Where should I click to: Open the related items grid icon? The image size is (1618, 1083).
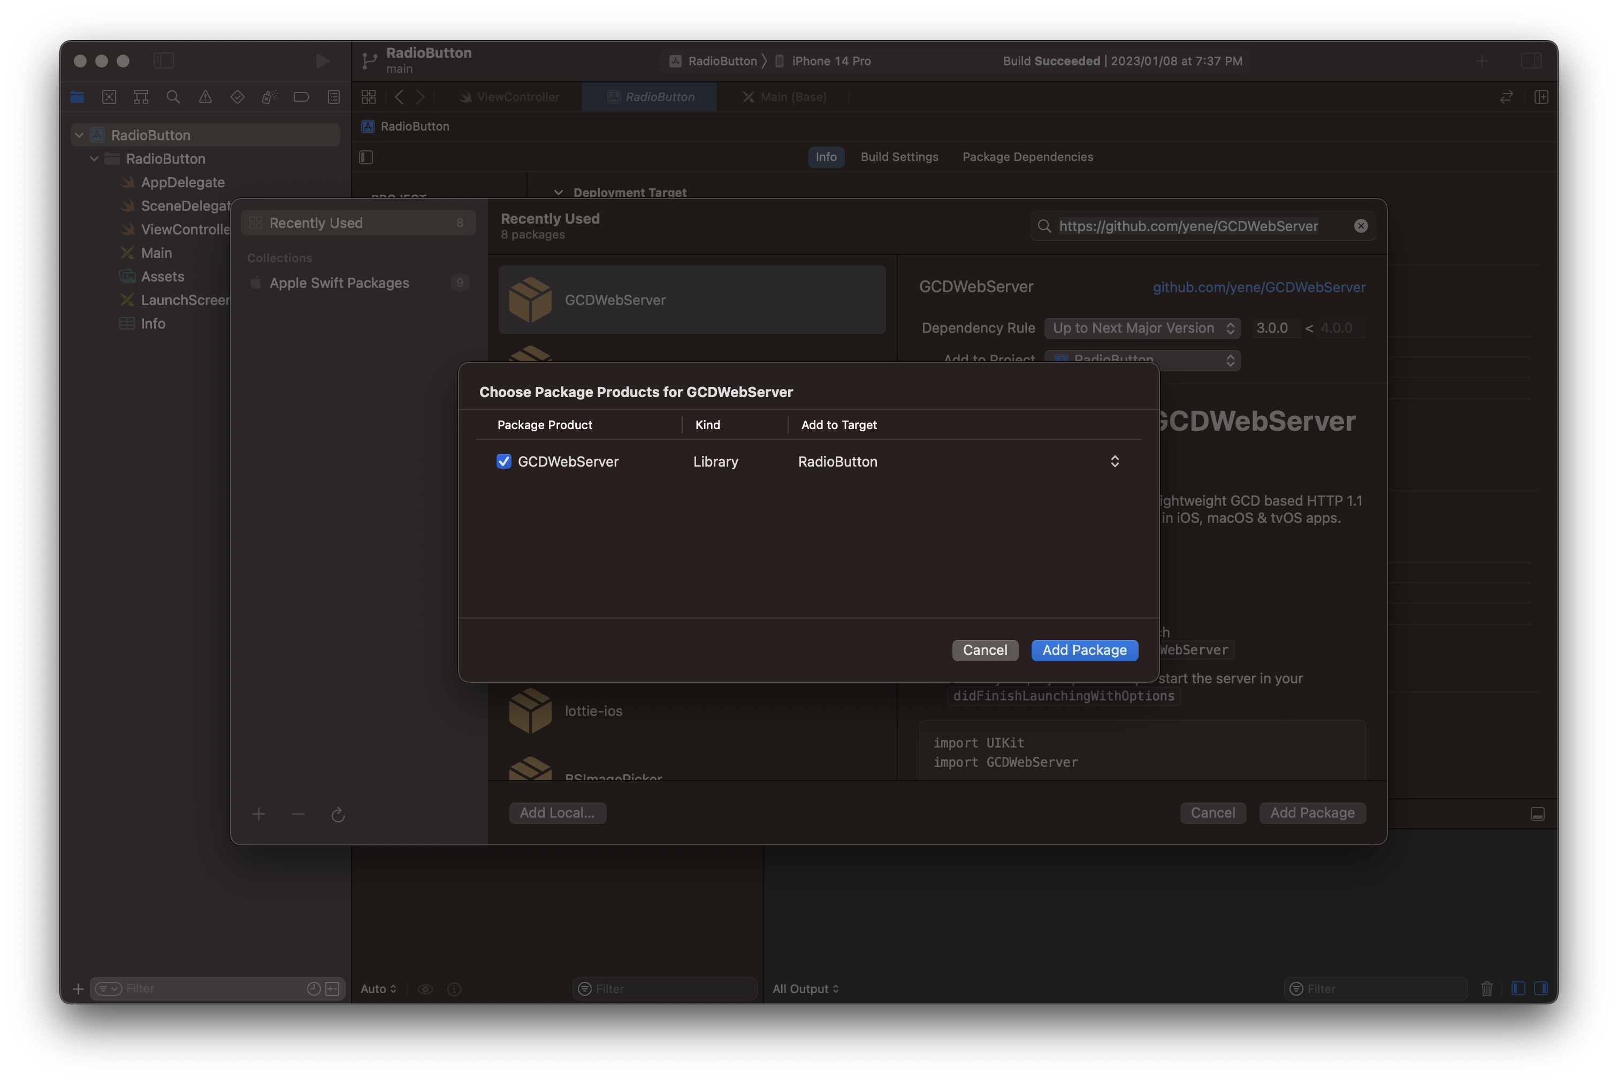tap(369, 97)
